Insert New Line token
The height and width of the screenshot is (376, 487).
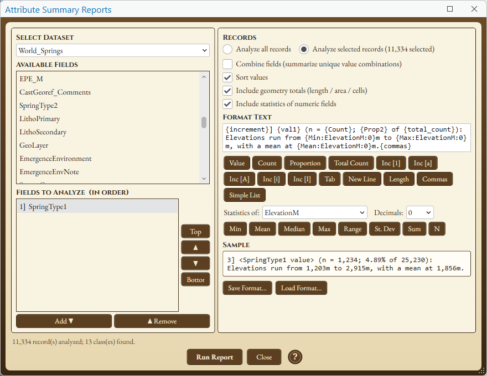(x=362, y=179)
